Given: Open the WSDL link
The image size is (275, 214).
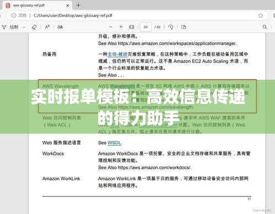Looking at the screenshot, I should pyautogui.click(x=115, y=143).
